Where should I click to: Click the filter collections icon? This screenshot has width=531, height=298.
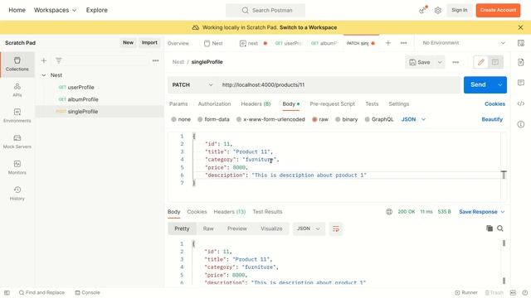[59, 60]
